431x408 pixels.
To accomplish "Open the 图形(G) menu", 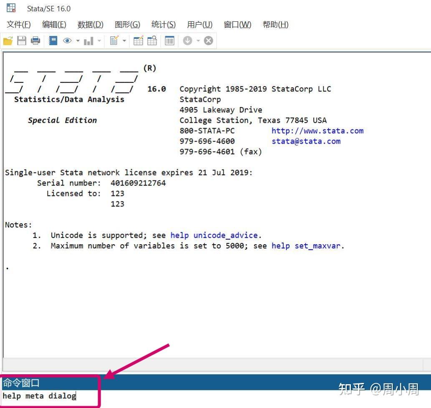I will (x=127, y=25).
